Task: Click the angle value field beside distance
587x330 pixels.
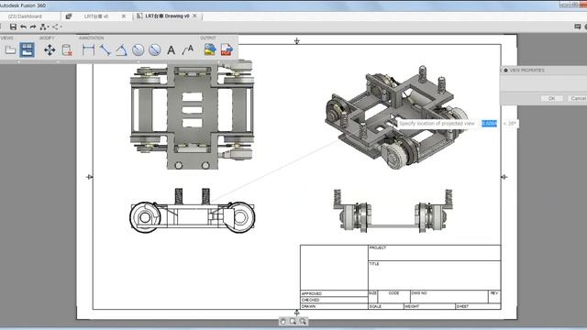Action: click(510, 124)
